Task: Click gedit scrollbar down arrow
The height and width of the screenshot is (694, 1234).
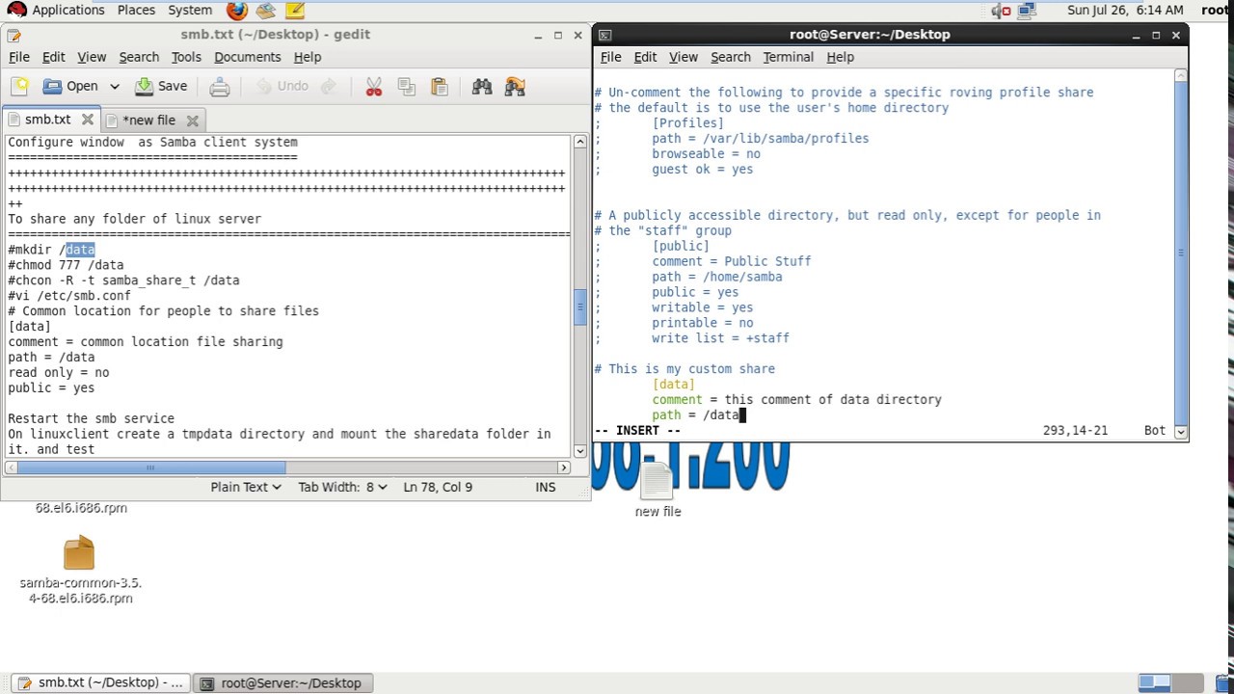Action: (x=579, y=450)
